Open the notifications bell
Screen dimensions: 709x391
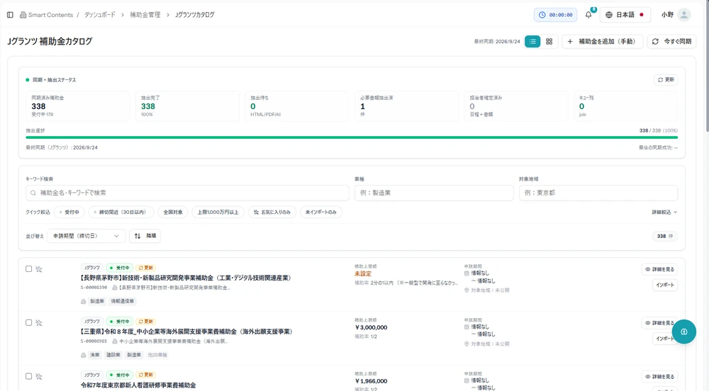pos(588,15)
